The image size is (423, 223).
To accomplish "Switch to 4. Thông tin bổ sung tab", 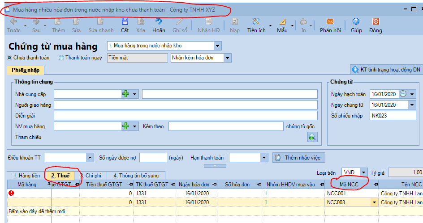I will pos(136,176).
